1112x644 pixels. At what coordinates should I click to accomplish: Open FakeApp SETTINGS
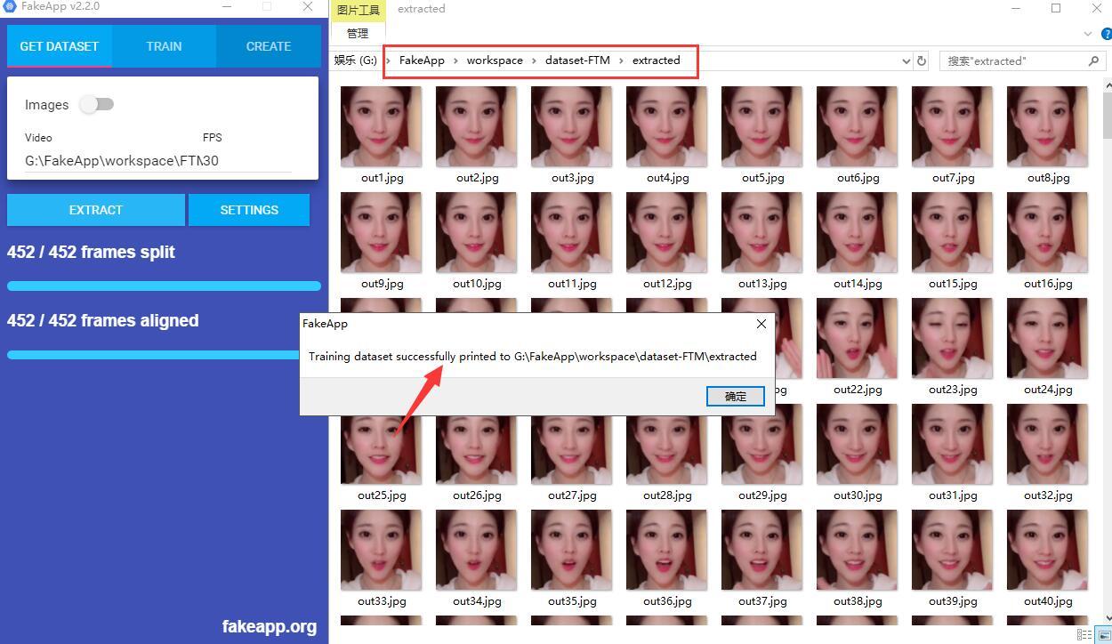(x=249, y=210)
